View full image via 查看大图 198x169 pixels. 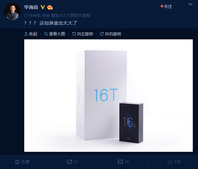click(55, 34)
